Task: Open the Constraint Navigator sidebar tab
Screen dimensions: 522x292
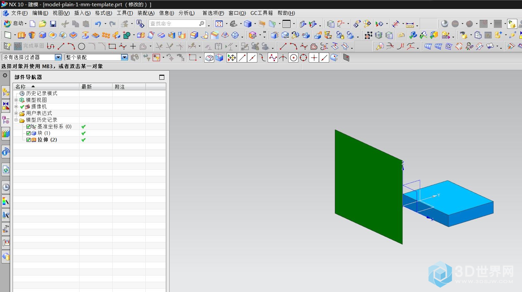Action: tap(6, 105)
